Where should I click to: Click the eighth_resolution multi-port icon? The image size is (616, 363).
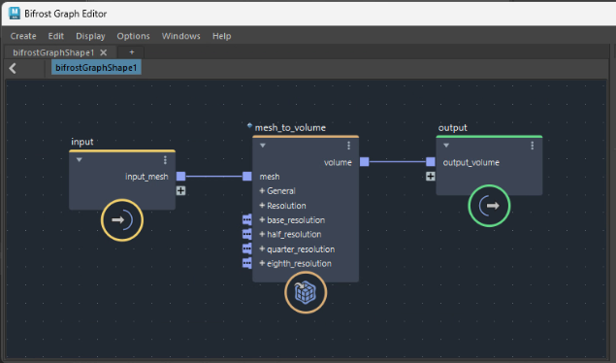246,263
